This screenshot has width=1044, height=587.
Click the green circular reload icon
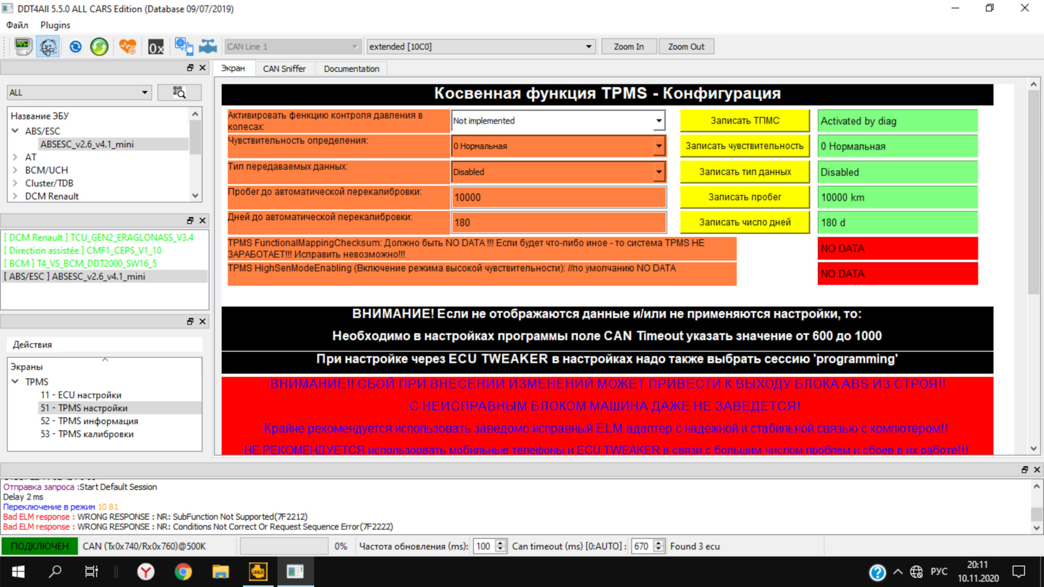click(99, 47)
